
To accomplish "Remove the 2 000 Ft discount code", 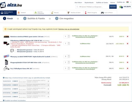I will 48,97.
